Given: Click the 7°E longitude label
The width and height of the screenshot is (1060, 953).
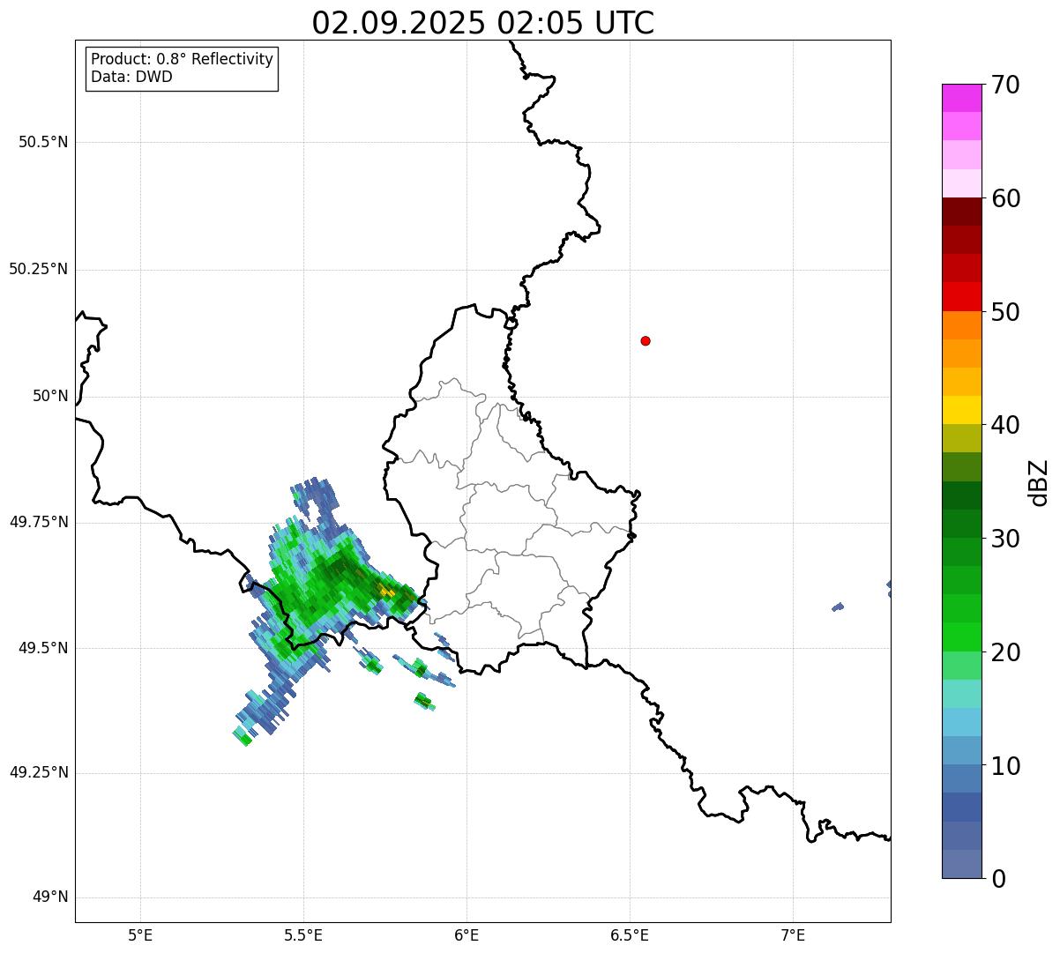Looking at the screenshot, I should point(793,935).
